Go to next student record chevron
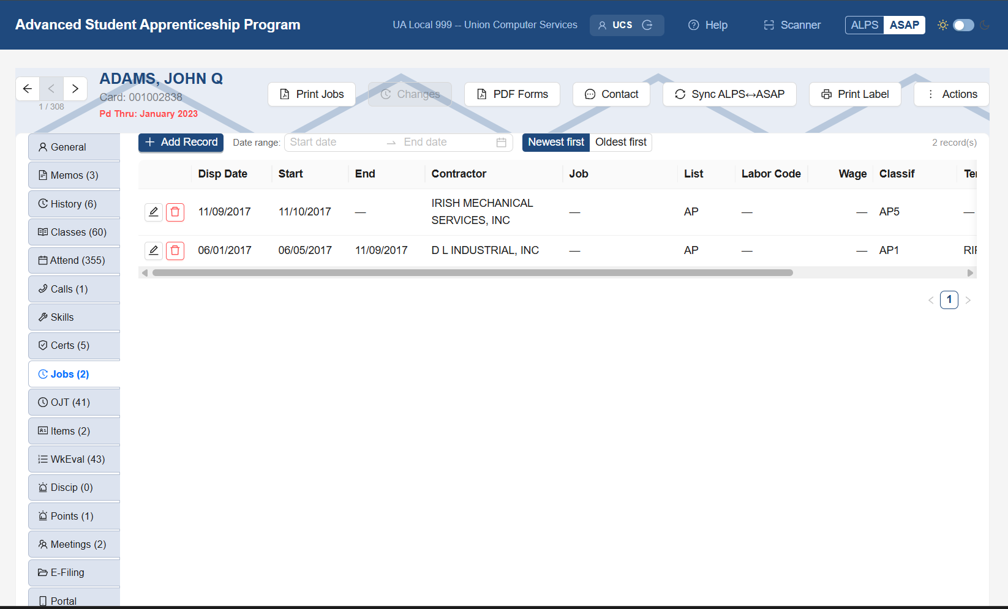This screenshot has width=1008, height=609. coord(75,89)
